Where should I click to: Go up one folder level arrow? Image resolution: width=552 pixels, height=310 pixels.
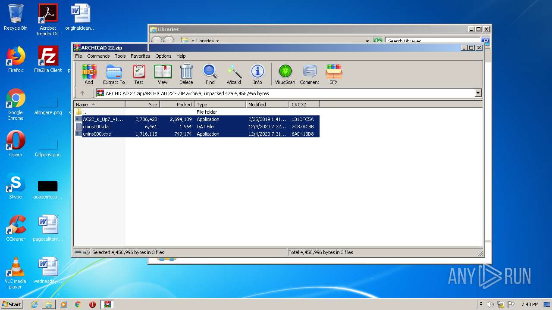pyautogui.click(x=82, y=93)
